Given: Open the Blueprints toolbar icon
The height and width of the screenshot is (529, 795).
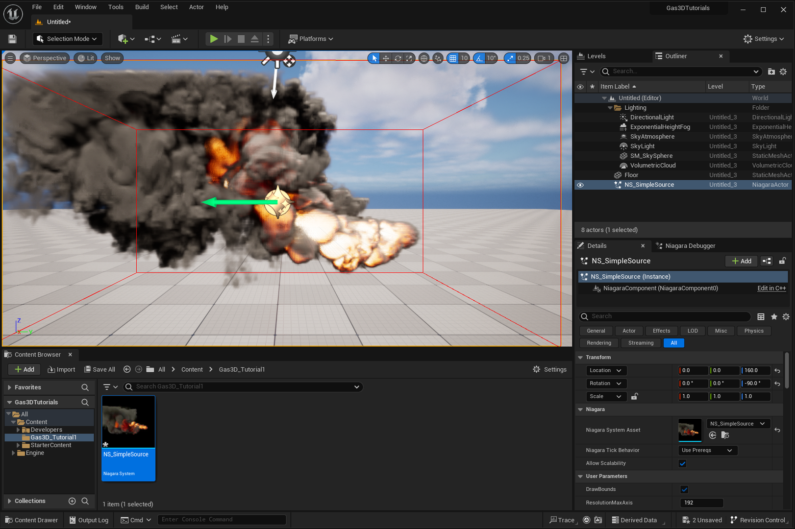Looking at the screenshot, I should point(149,39).
